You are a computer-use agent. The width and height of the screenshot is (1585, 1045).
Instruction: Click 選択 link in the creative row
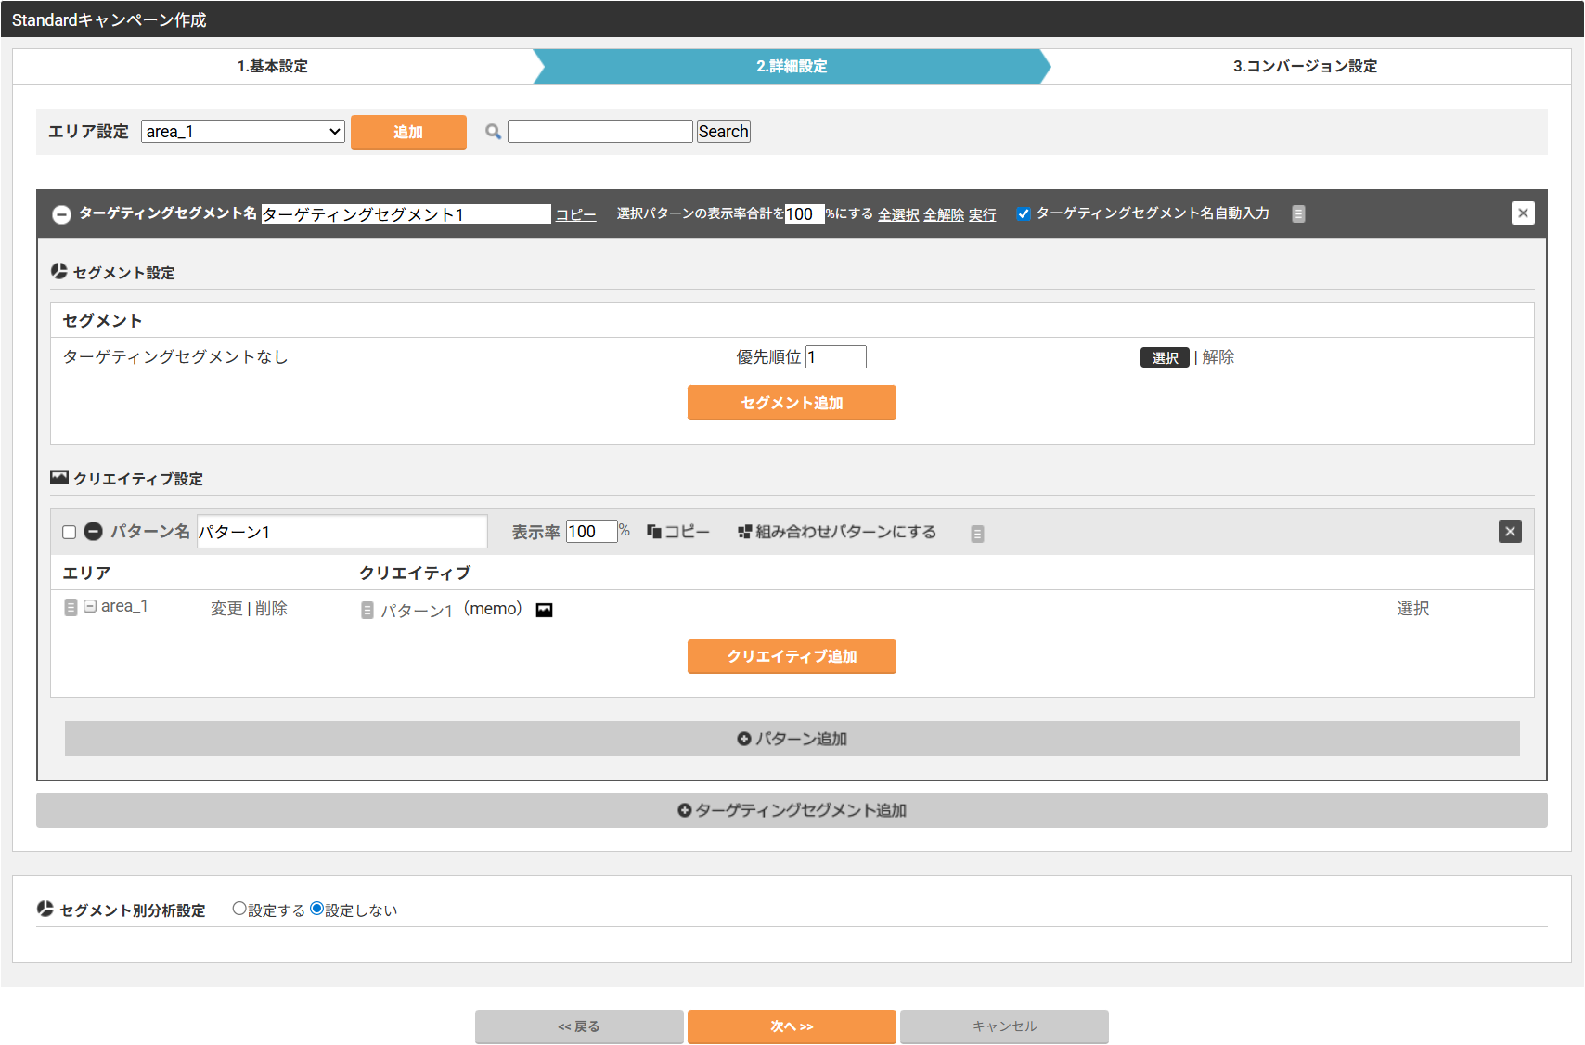point(1413,608)
